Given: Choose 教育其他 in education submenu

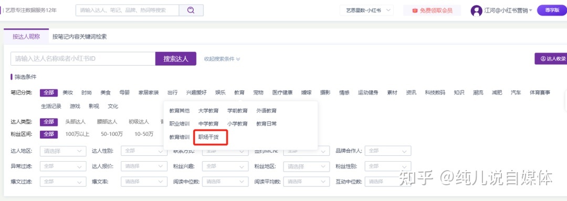Looking at the screenshot, I should pyautogui.click(x=180, y=111).
